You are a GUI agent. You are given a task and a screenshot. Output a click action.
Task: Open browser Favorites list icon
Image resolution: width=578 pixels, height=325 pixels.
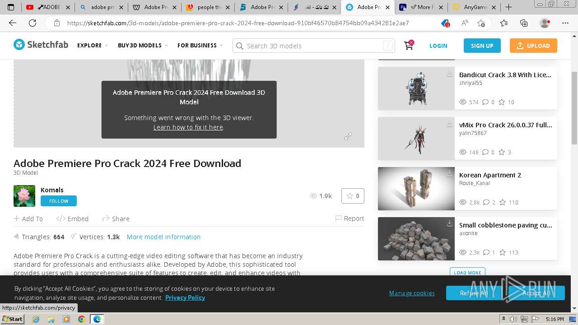504,23
